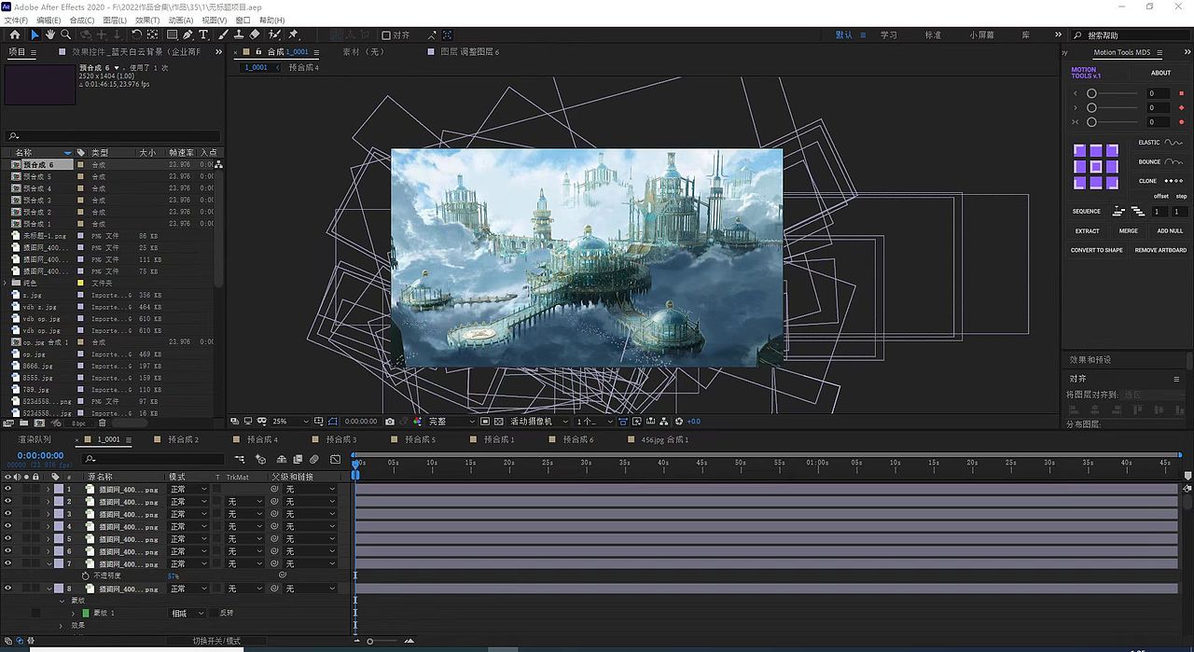Click the SEQUENCE button

tap(1086, 212)
